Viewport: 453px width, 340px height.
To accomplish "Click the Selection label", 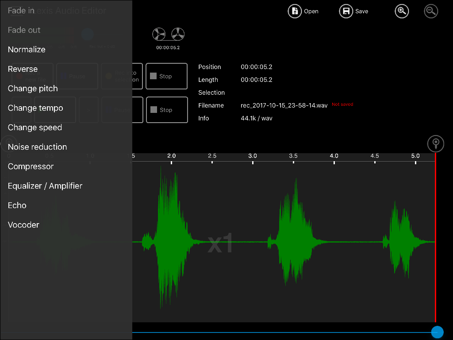I will point(211,93).
